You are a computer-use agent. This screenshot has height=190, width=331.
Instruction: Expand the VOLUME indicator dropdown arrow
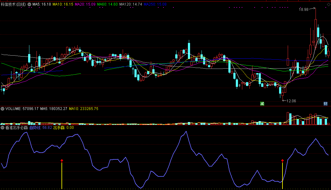coord(2,109)
